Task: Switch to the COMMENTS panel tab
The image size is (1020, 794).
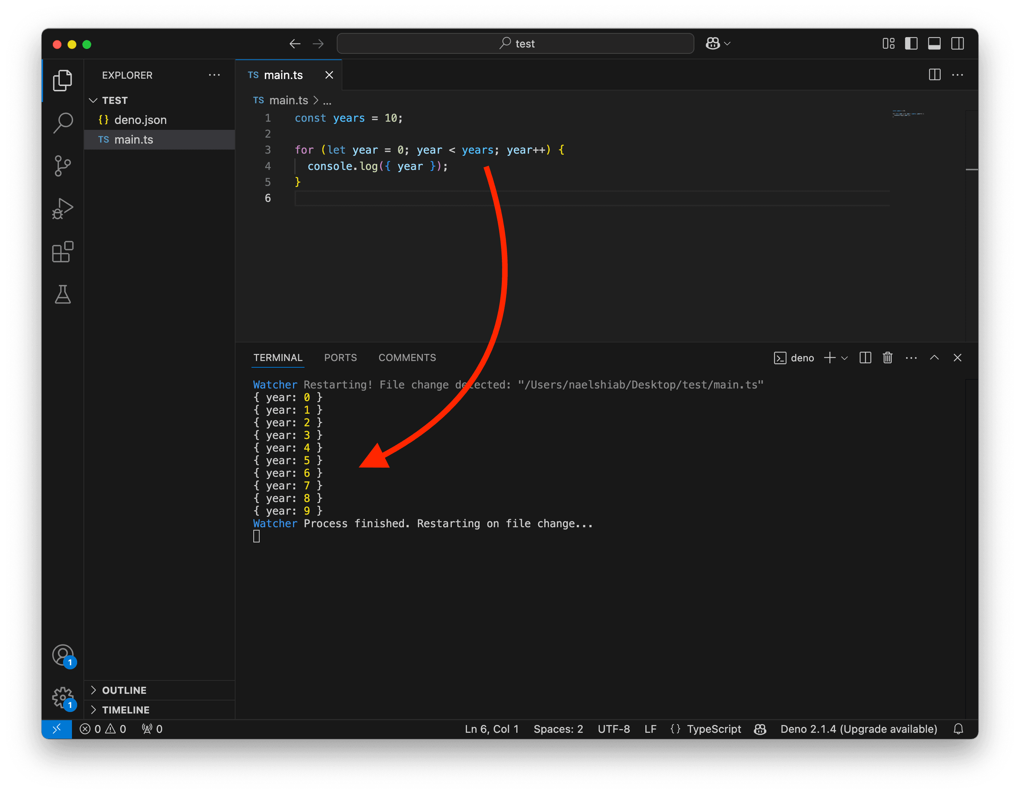Action: point(407,357)
